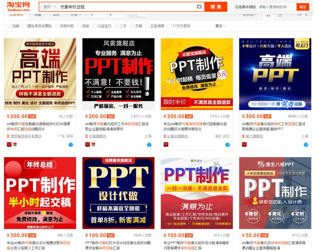This screenshot has width=317, height=252.
Task: Open the 风裳旗舰店 store link
Action: (x=97, y=136)
